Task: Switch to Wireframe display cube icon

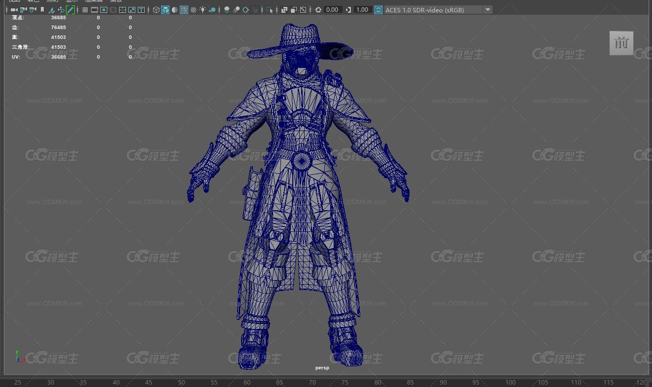Action: pos(156,10)
